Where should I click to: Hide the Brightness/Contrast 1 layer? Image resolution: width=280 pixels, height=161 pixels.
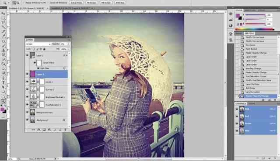pos(27,97)
